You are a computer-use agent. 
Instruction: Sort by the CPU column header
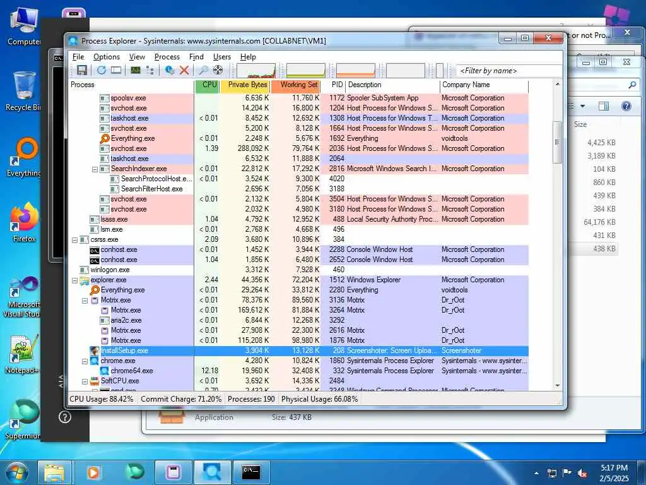pyautogui.click(x=207, y=85)
